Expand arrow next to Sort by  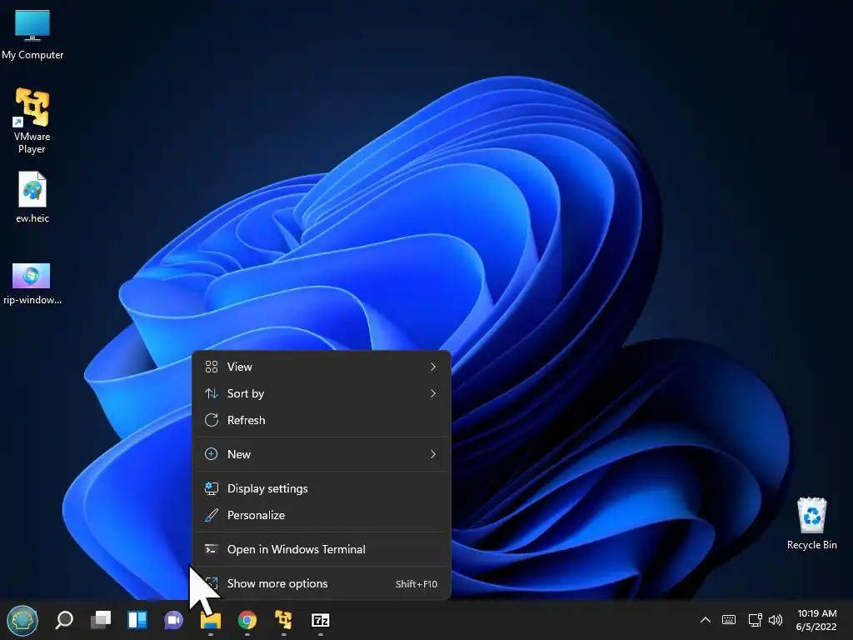pos(433,393)
